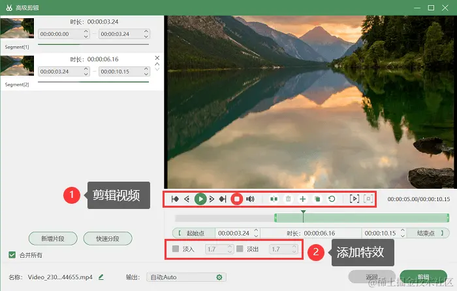Select Segment[1] thumbnail
Screen dimensions: 457x291
[x=17, y=28]
